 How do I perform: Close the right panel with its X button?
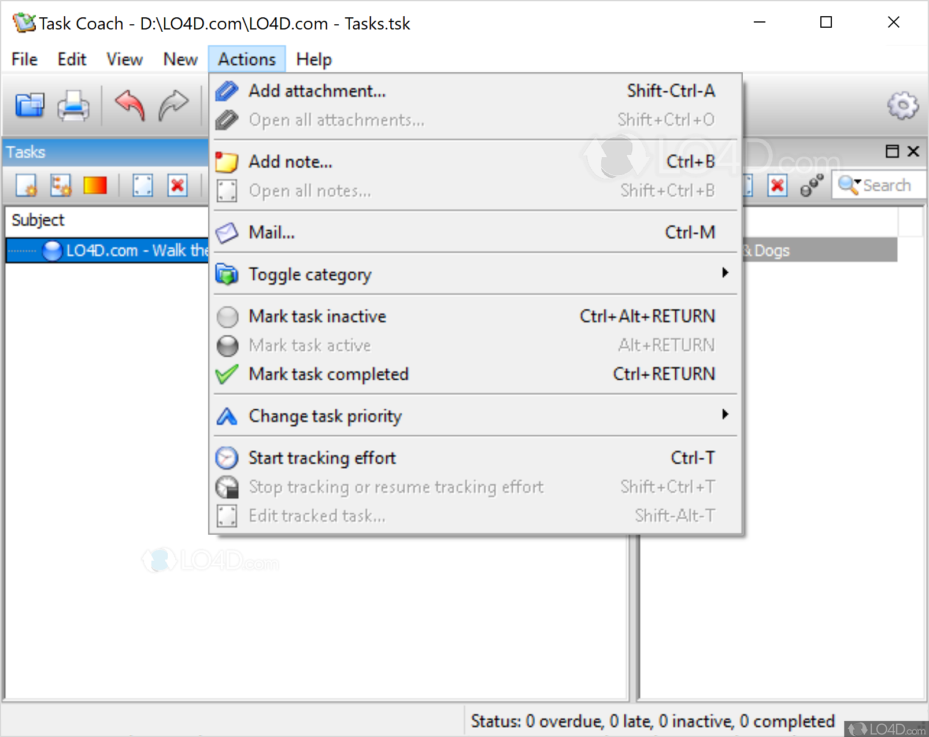point(913,151)
